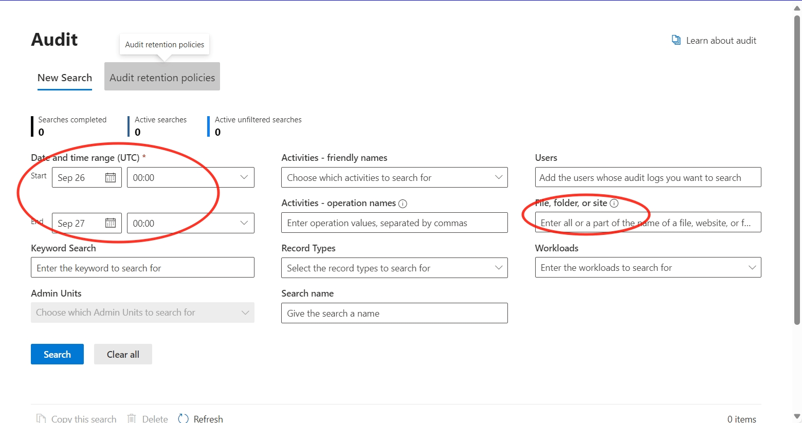The image size is (802, 423).
Task: Open the start date calendar picker icon
Action: (111, 177)
